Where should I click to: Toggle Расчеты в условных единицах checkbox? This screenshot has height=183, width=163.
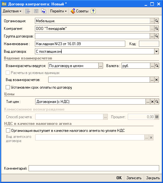point(8,73)
